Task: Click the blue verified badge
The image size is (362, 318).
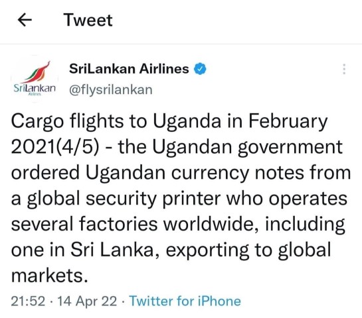Action: point(200,69)
